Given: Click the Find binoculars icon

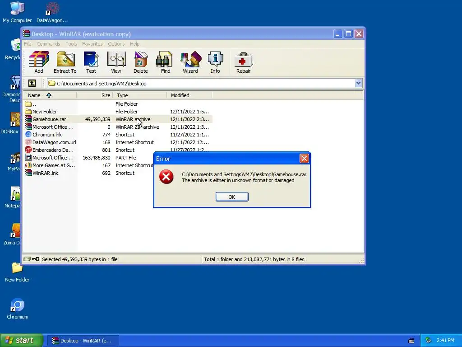Looking at the screenshot, I should coord(165,62).
